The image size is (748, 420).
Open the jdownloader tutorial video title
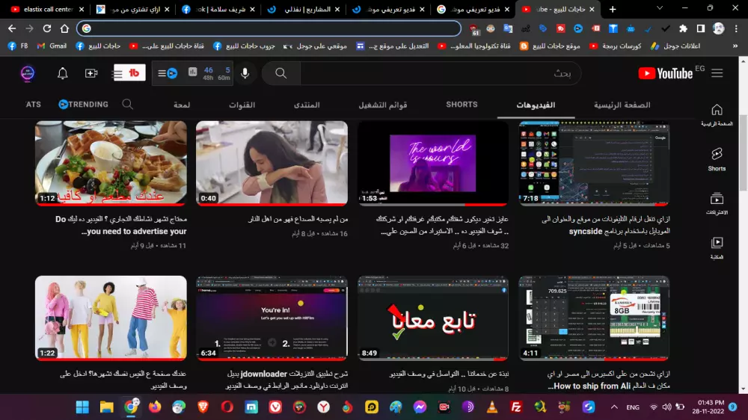(288, 380)
